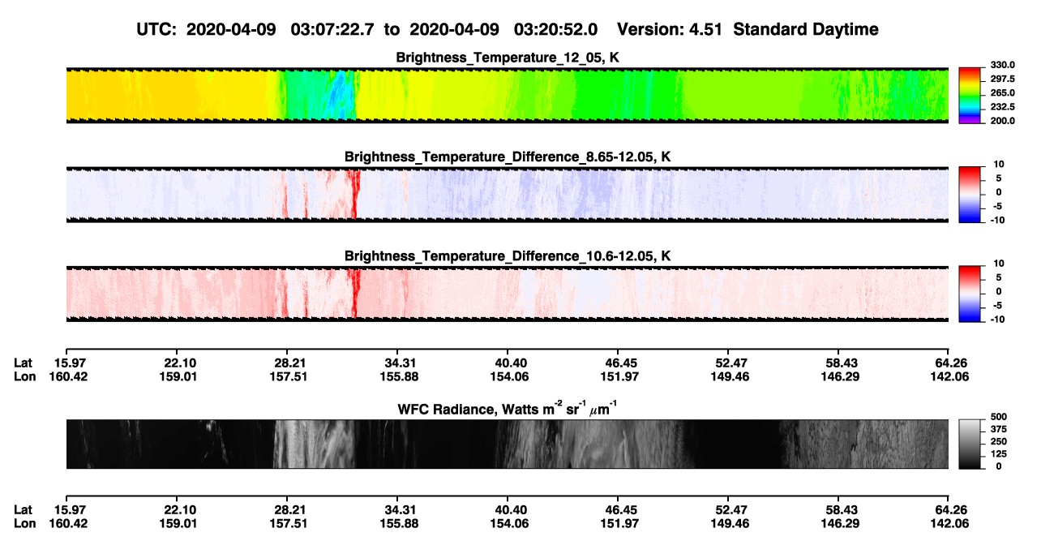
Task: Click the 500 tick on the grayscale colorbar
Action: pyautogui.click(x=998, y=418)
